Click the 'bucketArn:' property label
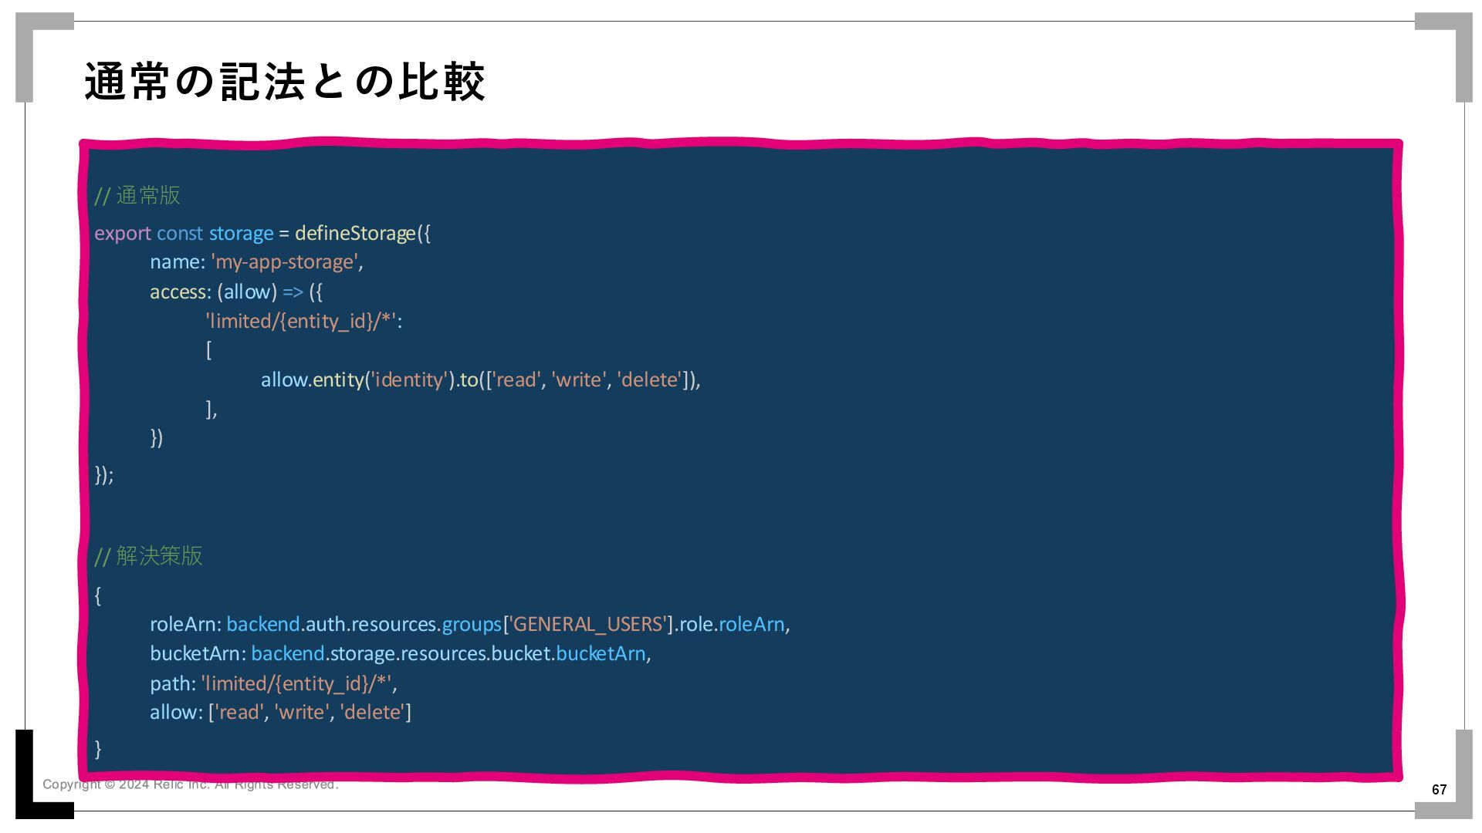Image resolution: width=1482 pixels, height=833 pixels. (198, 653)
